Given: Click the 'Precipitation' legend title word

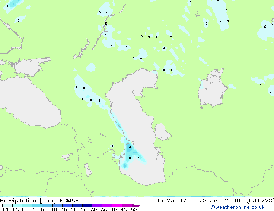Looking at the screenshot, I should coord(18,201).
